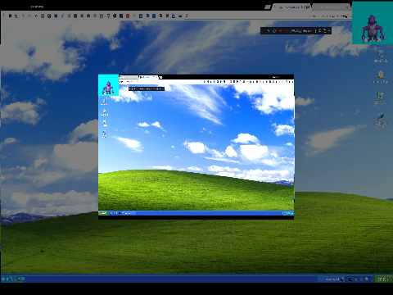Select the first browser tab in outer window
393x295 pixels.
click(x=292, y=7)
